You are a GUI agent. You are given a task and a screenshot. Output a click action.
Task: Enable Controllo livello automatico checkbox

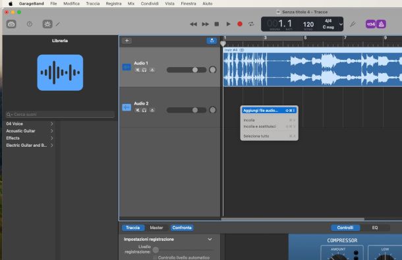click(155, 257)
